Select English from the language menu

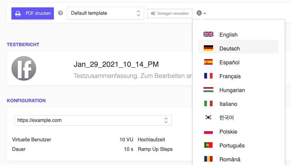point(228,35)
